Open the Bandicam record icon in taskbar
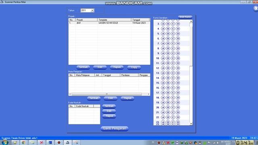Screen dimensions: 258x145 coord(59,143)
